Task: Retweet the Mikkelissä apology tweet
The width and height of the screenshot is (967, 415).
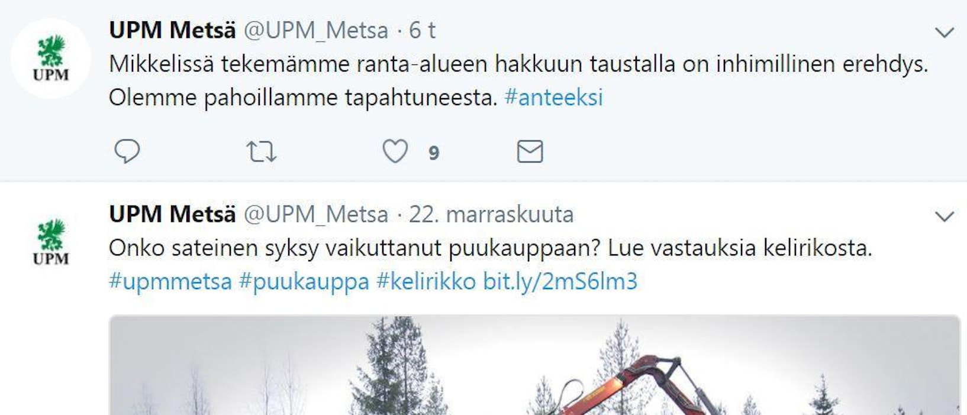Action: pos(261,152)
